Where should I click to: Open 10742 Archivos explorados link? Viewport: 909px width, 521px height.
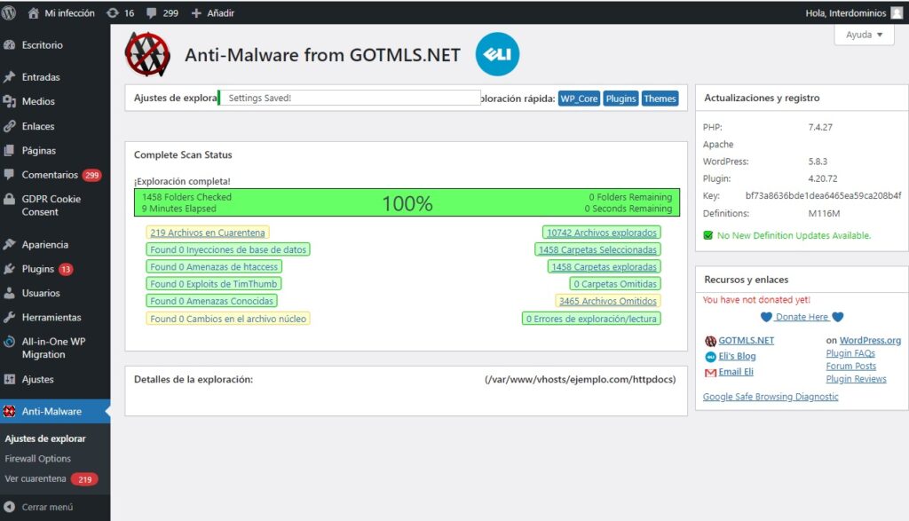point(602,233)
